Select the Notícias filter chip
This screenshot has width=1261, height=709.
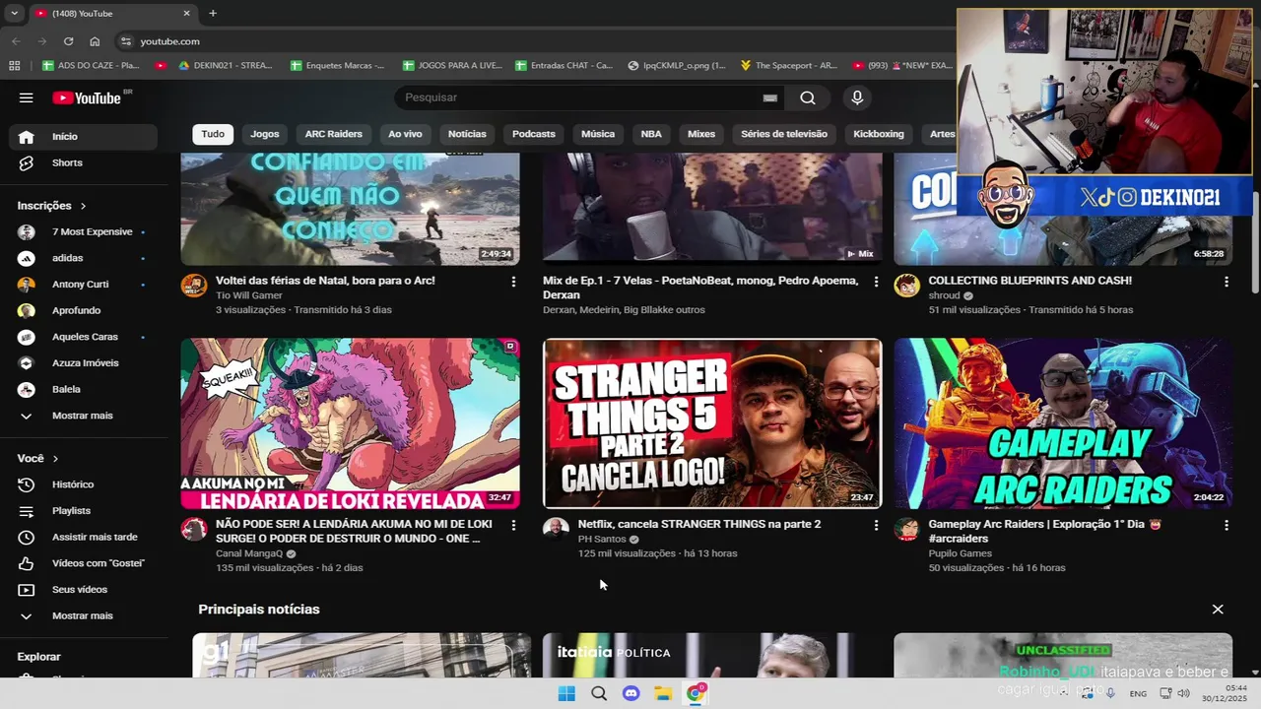467,134
